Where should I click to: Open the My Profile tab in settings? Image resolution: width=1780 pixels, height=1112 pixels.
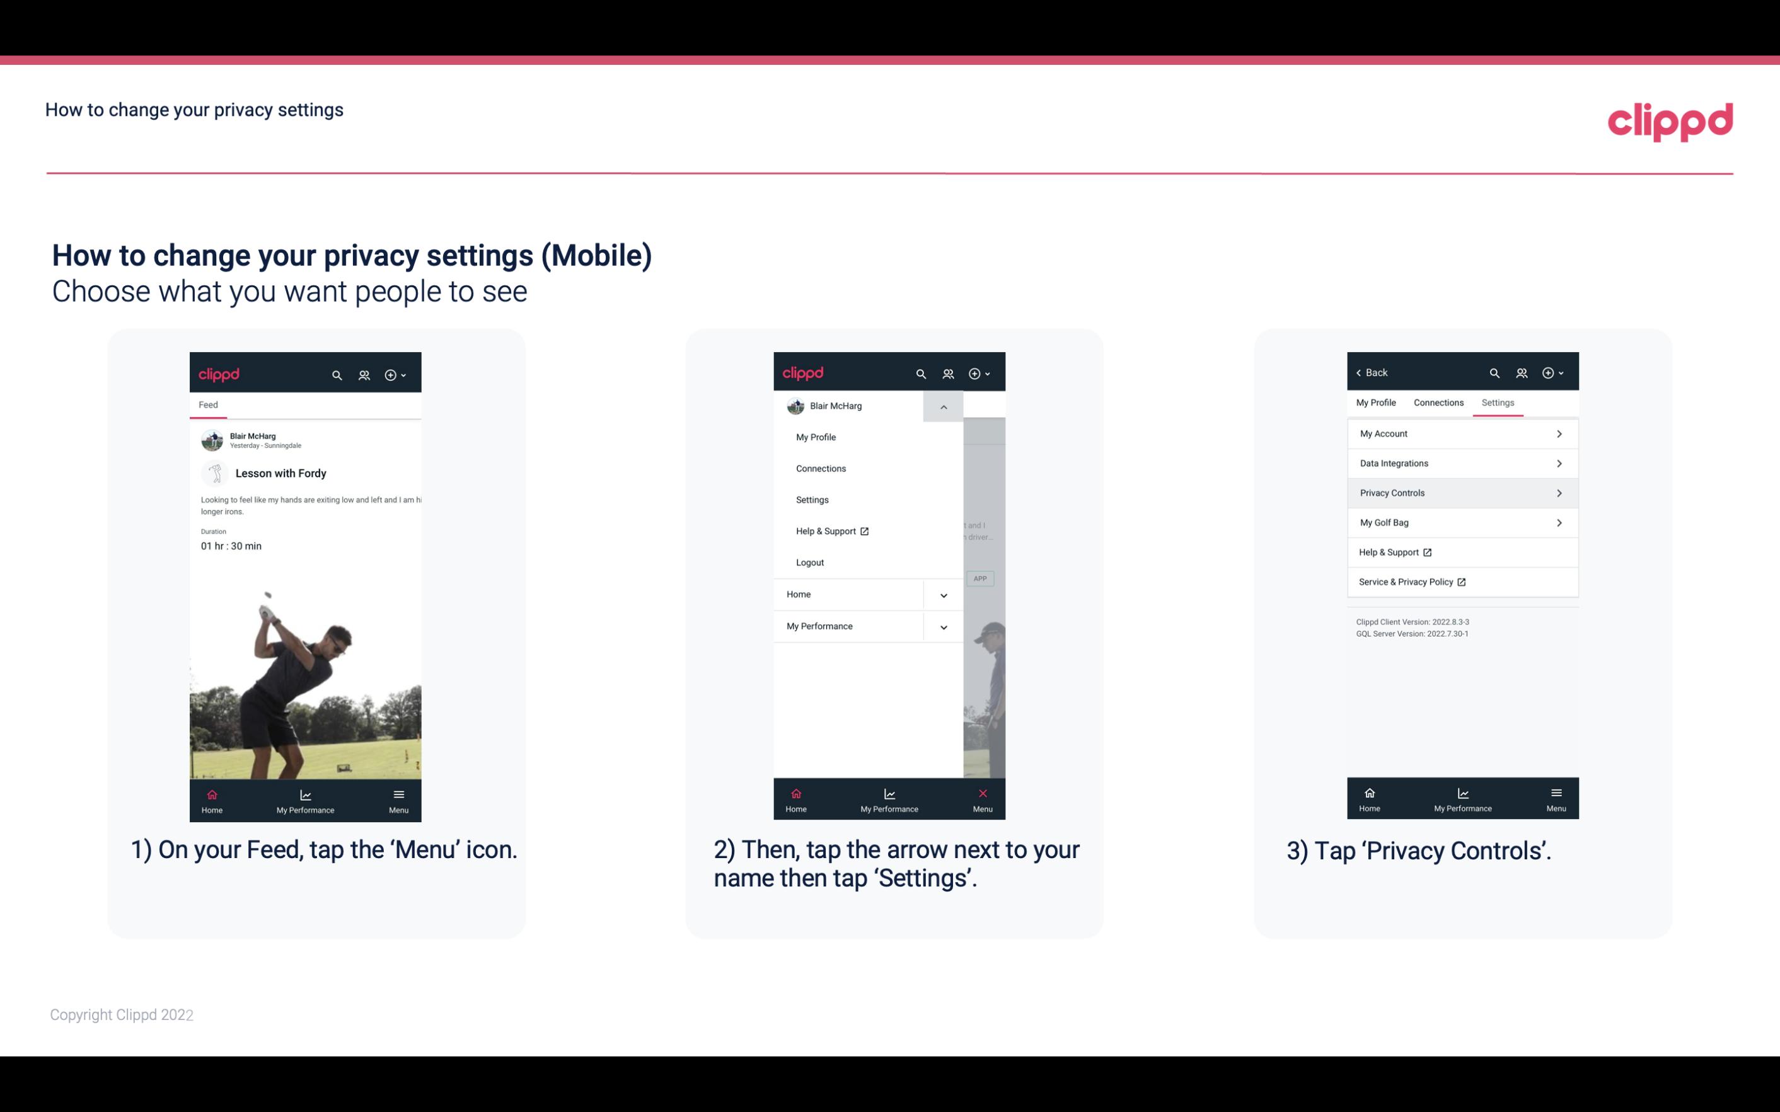[x=1377, y=402]
